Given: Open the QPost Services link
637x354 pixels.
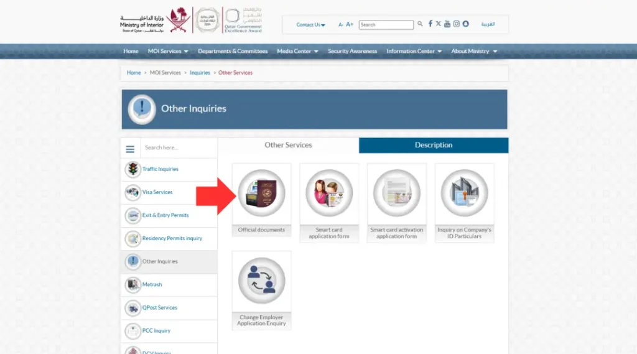Looking at the screenshot, I should [x=160, y=308].
